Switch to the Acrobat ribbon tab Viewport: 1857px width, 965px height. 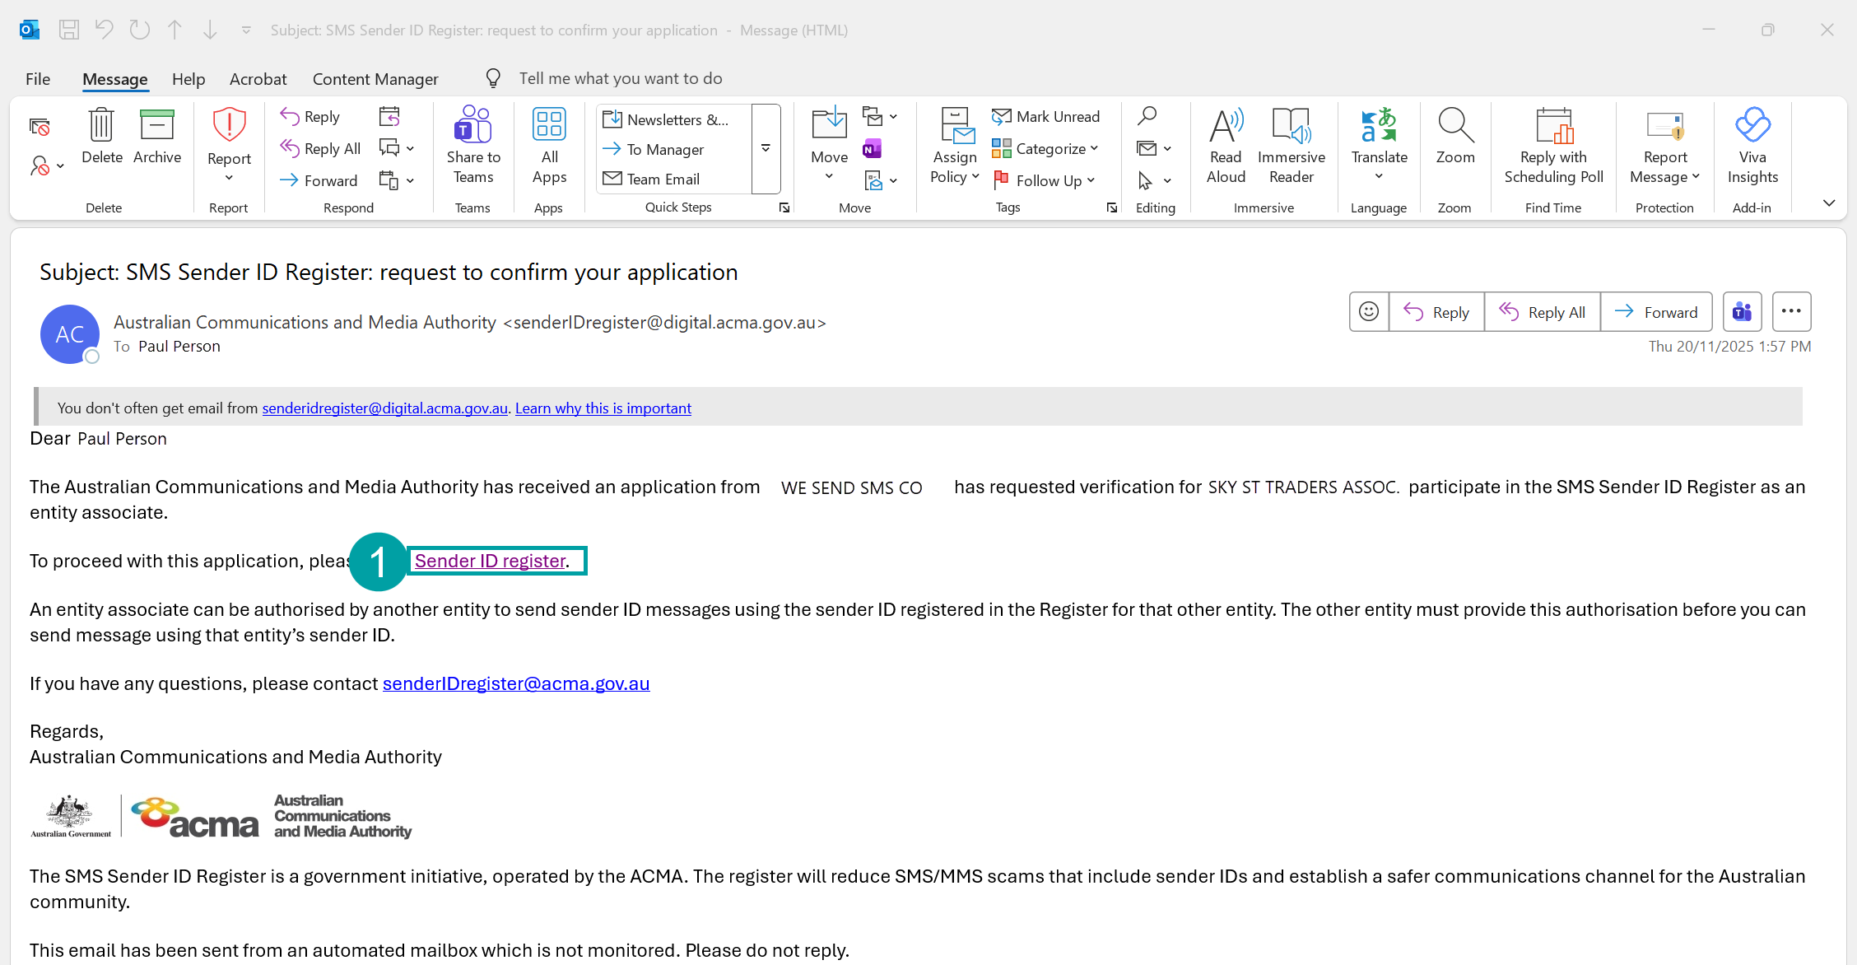(258, 78)
